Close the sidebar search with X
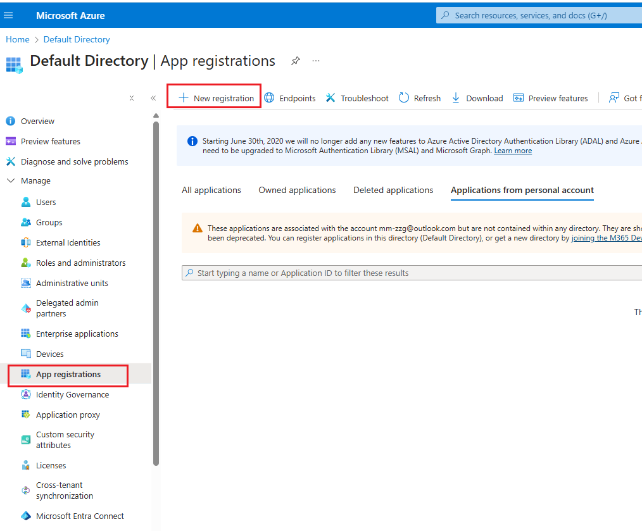 pyautogui.click(x=132, y=98)
